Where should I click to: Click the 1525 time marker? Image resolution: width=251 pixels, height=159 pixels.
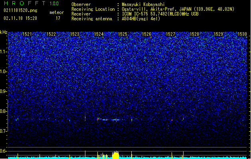point(123,34)
